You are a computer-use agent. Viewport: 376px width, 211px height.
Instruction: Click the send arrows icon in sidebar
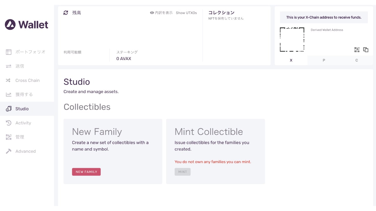click(9, 66)
